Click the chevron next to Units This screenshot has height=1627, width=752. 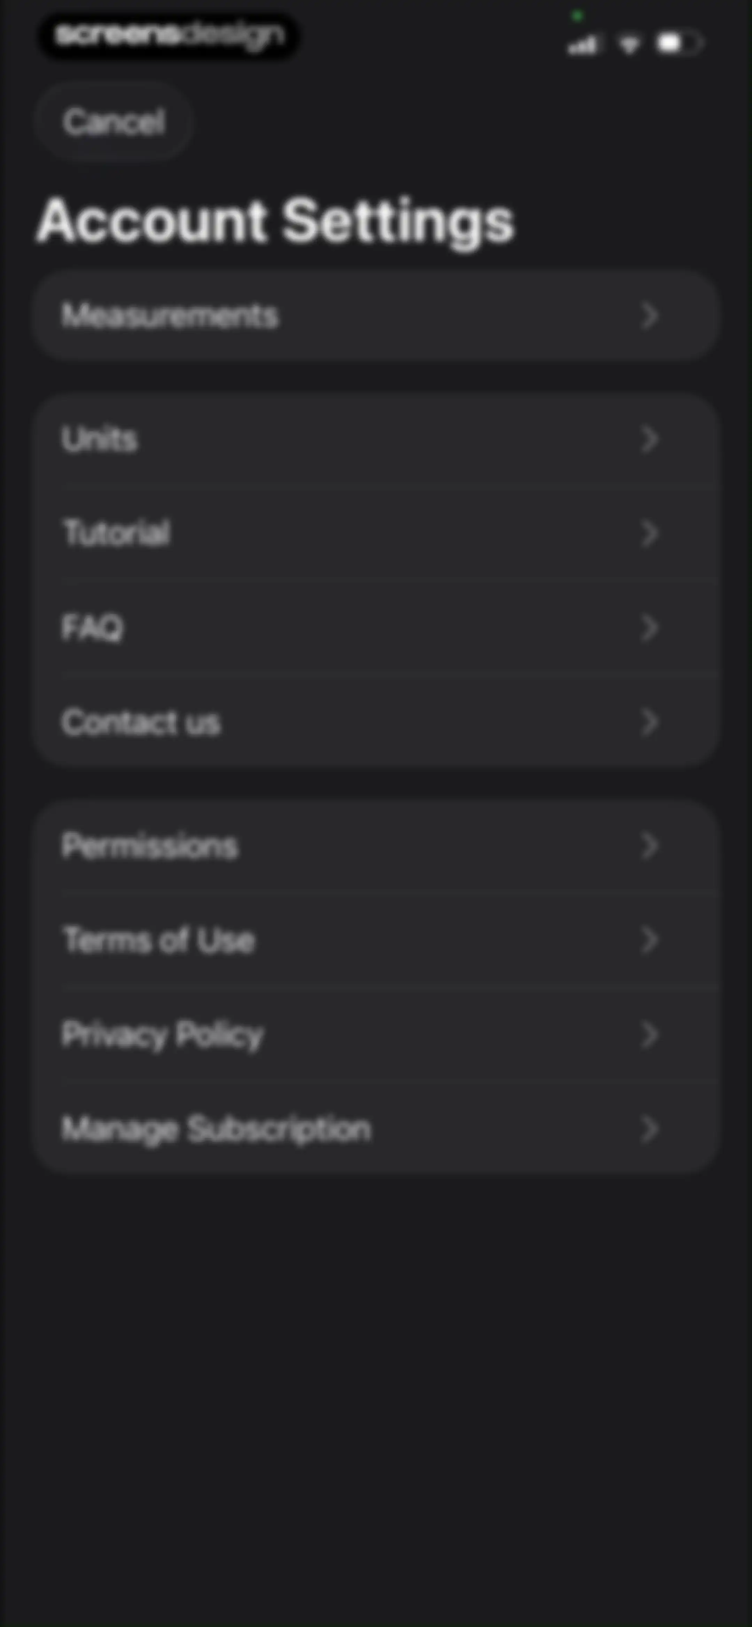click(x=650, y=439)
